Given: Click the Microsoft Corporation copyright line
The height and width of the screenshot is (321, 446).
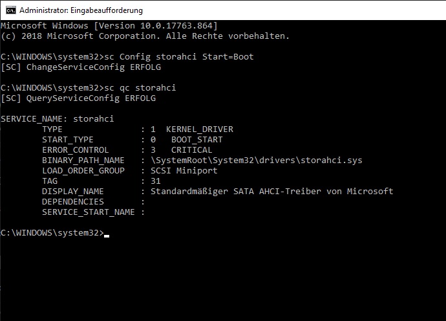Looking at the screenshot, I should 145,36.
